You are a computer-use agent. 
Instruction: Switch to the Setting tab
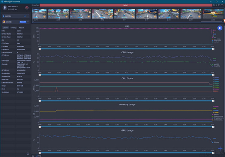(x=13, y=28)
